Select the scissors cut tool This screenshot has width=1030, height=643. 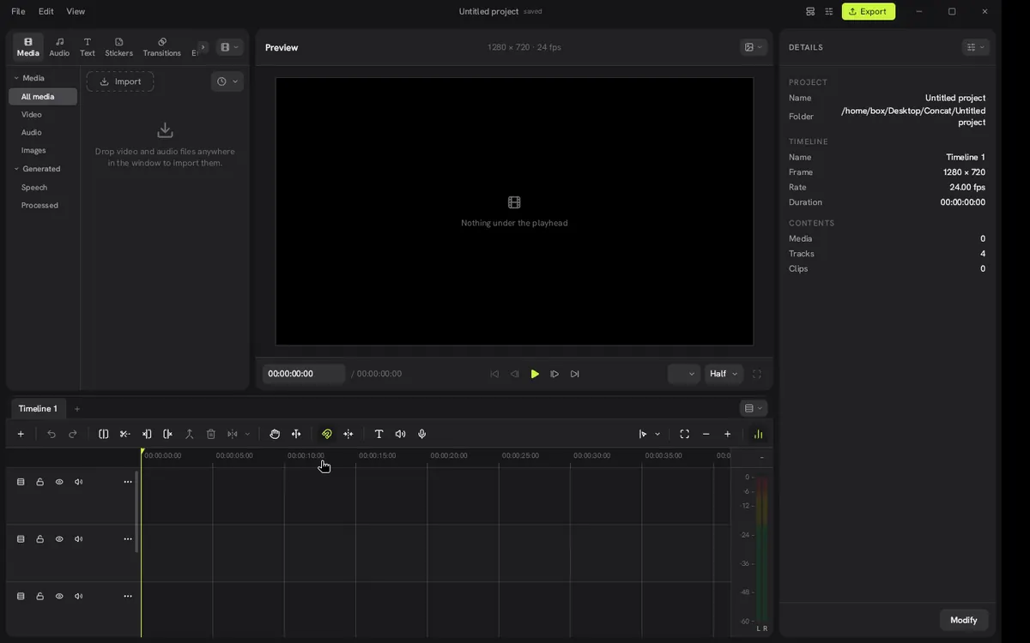pos(124,434)
